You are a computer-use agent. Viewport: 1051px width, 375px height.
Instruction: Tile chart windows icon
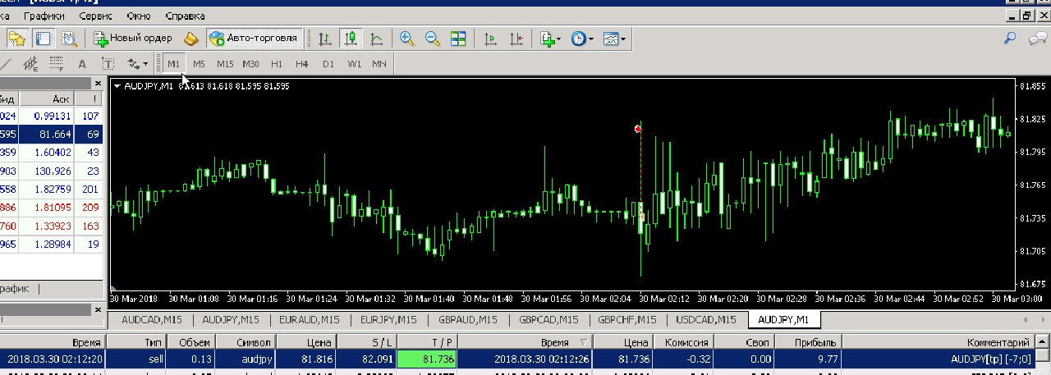pyautogui.click(x=458, y=38)
